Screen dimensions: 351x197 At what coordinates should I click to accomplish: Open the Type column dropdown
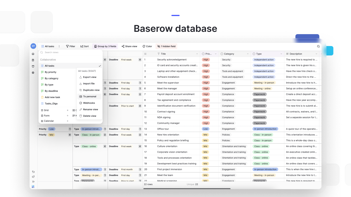tap(281, 54)
